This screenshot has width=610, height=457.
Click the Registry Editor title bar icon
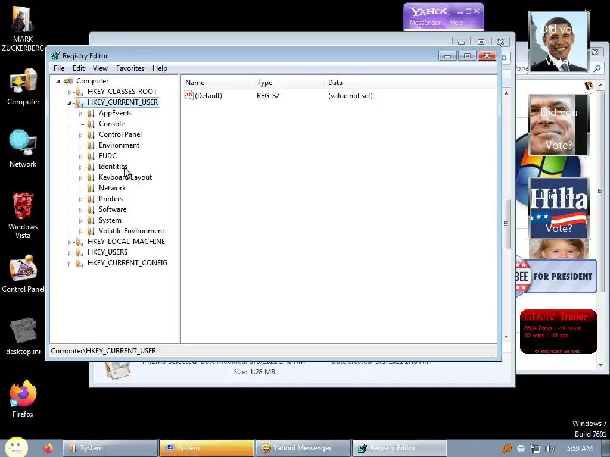[55, 55]
